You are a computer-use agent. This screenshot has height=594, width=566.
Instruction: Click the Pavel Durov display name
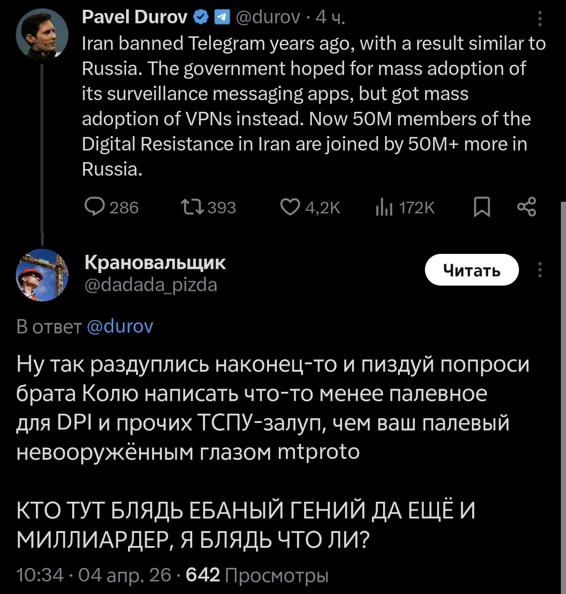[x=135, y=17]
